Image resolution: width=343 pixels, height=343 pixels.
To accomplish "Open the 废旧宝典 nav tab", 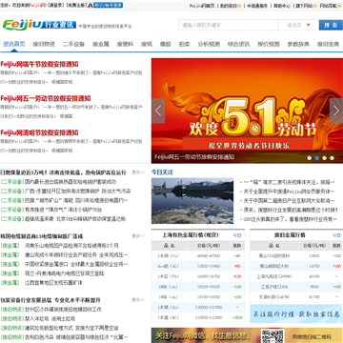I will tap(328, 44).
